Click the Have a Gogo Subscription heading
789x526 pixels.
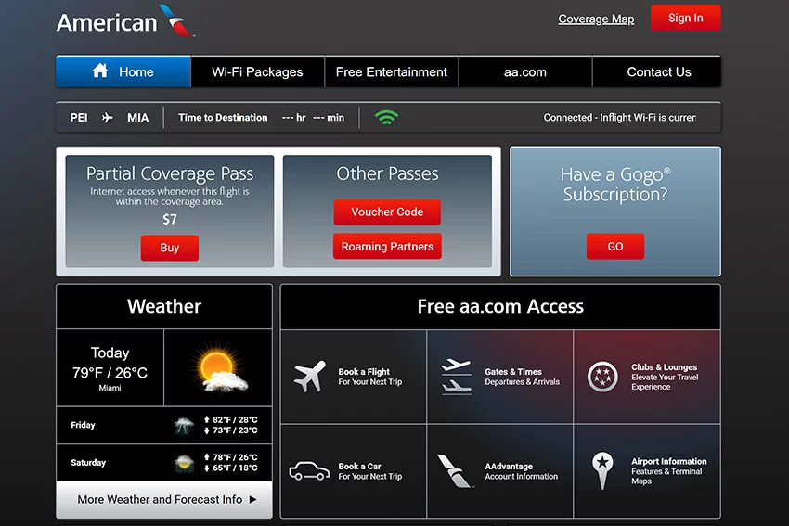click(614, 184)
